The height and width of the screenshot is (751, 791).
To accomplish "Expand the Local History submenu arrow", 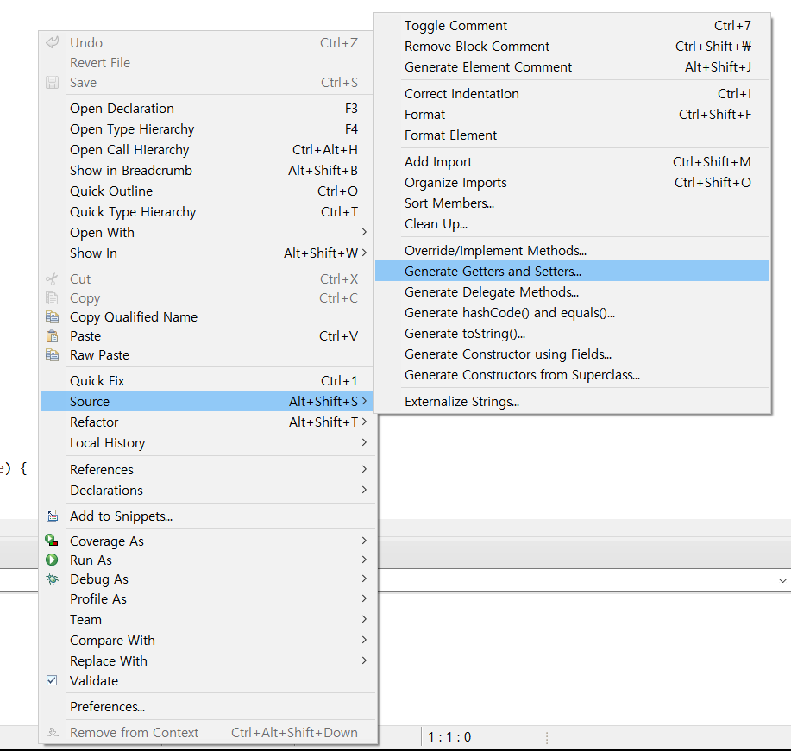I will (364, 442).
